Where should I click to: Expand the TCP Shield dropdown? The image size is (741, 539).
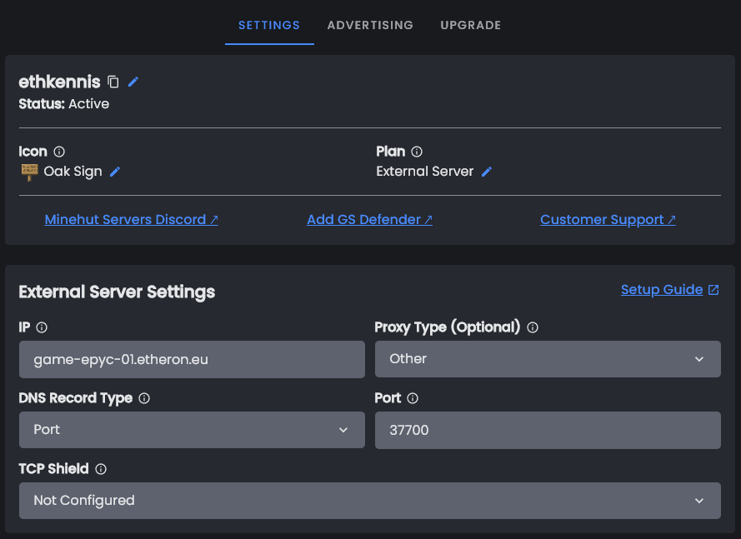coord(369,501)
